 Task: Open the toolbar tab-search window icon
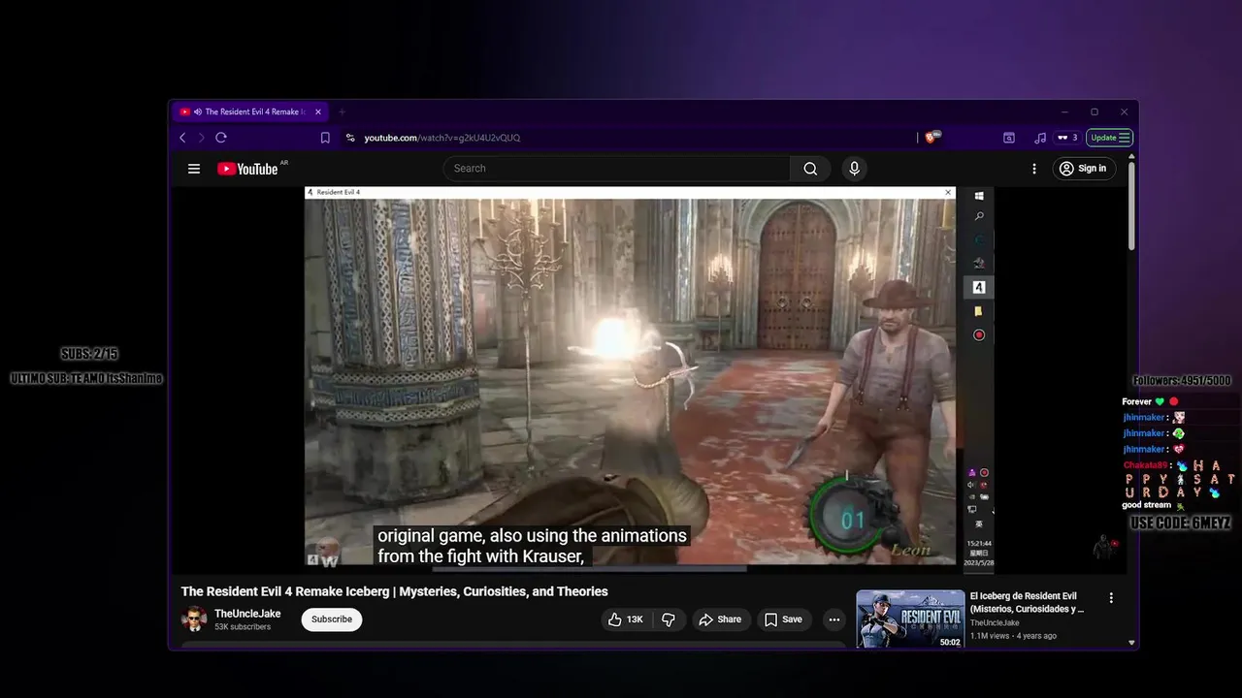click(1009, 138)
